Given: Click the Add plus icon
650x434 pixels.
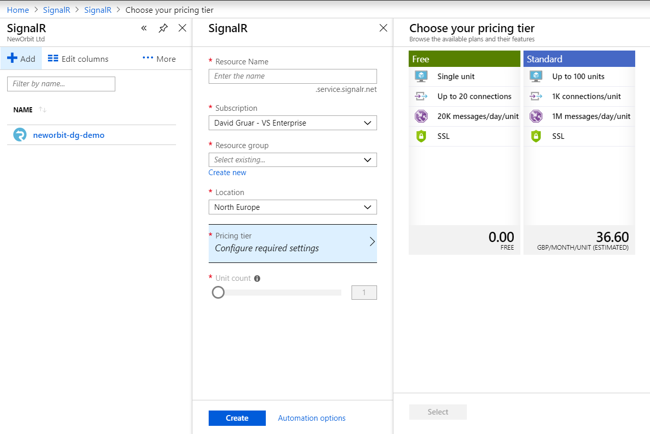Looking at the screenshot, I should [12, 58].
